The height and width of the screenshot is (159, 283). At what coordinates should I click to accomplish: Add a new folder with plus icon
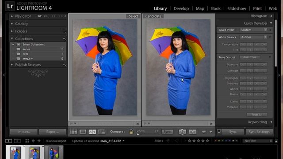(x=64, y=31)
